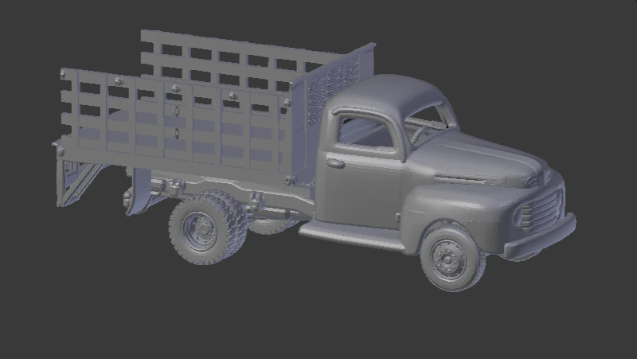Select the running board under the door
637x359 pixels.
click(353, 236)
